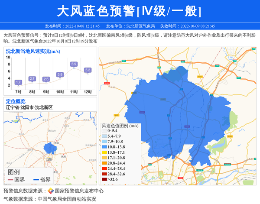Screen dimensions: 260x204
Task: Click the 2.7 data marker at 8时
Action: tap(32, 78)
